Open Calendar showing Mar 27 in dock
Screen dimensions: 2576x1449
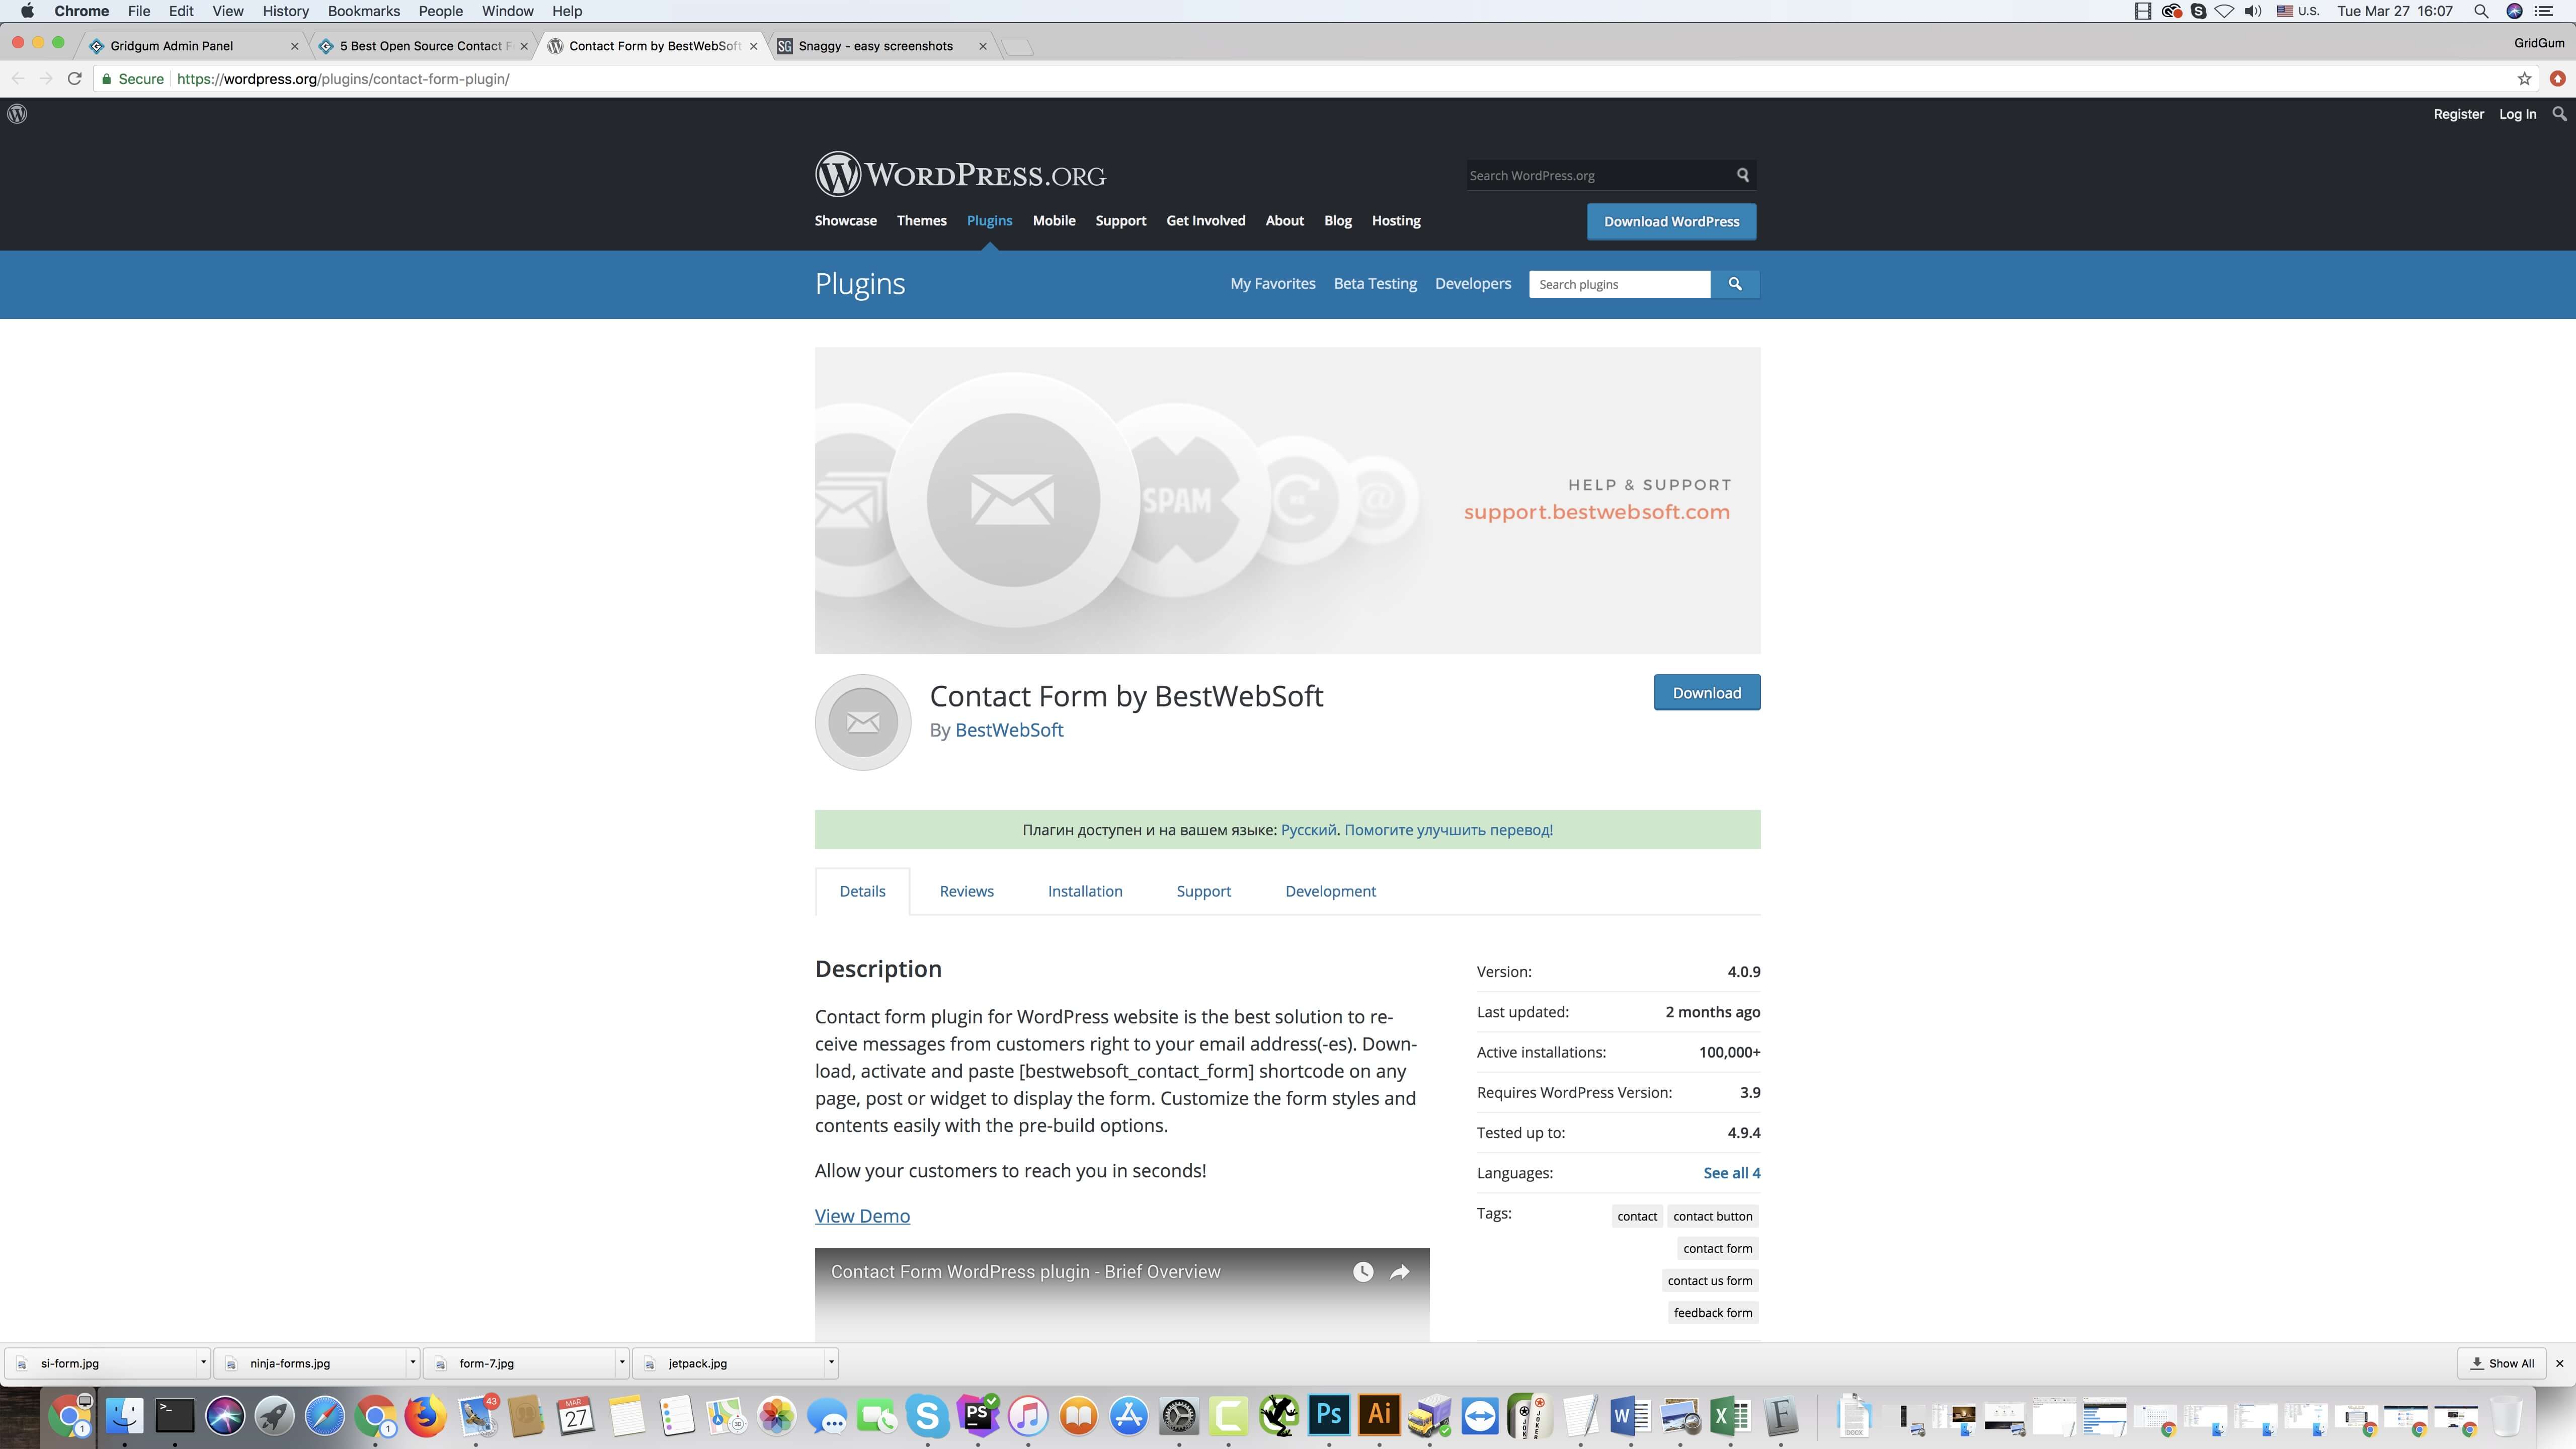pyautogui.click(x=576, y=1416)
